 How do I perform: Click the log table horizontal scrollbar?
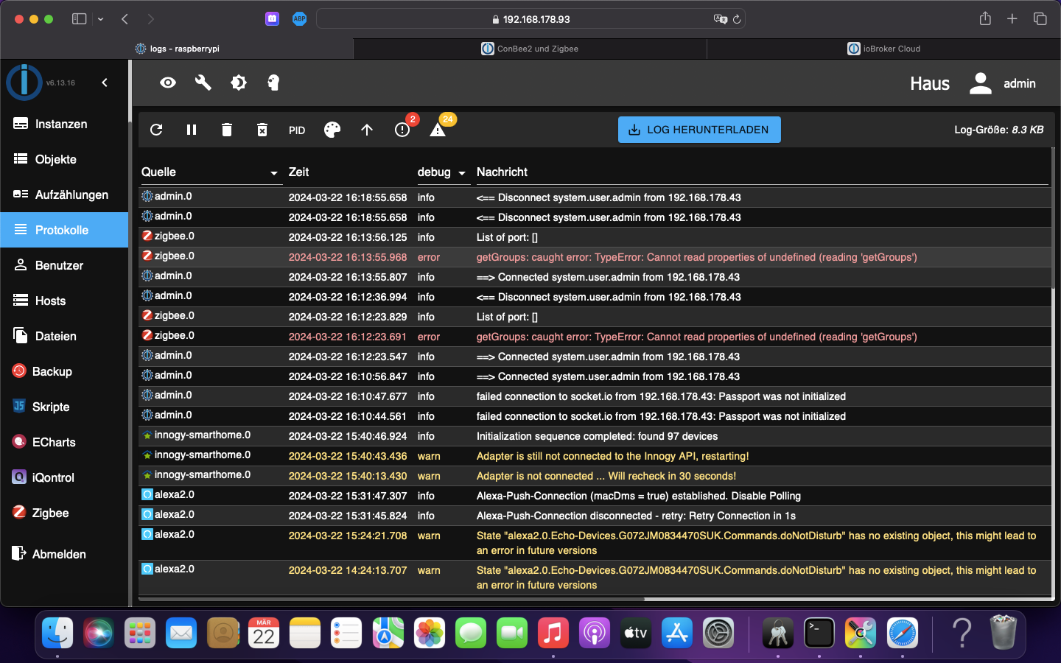[x=391, y=599]
